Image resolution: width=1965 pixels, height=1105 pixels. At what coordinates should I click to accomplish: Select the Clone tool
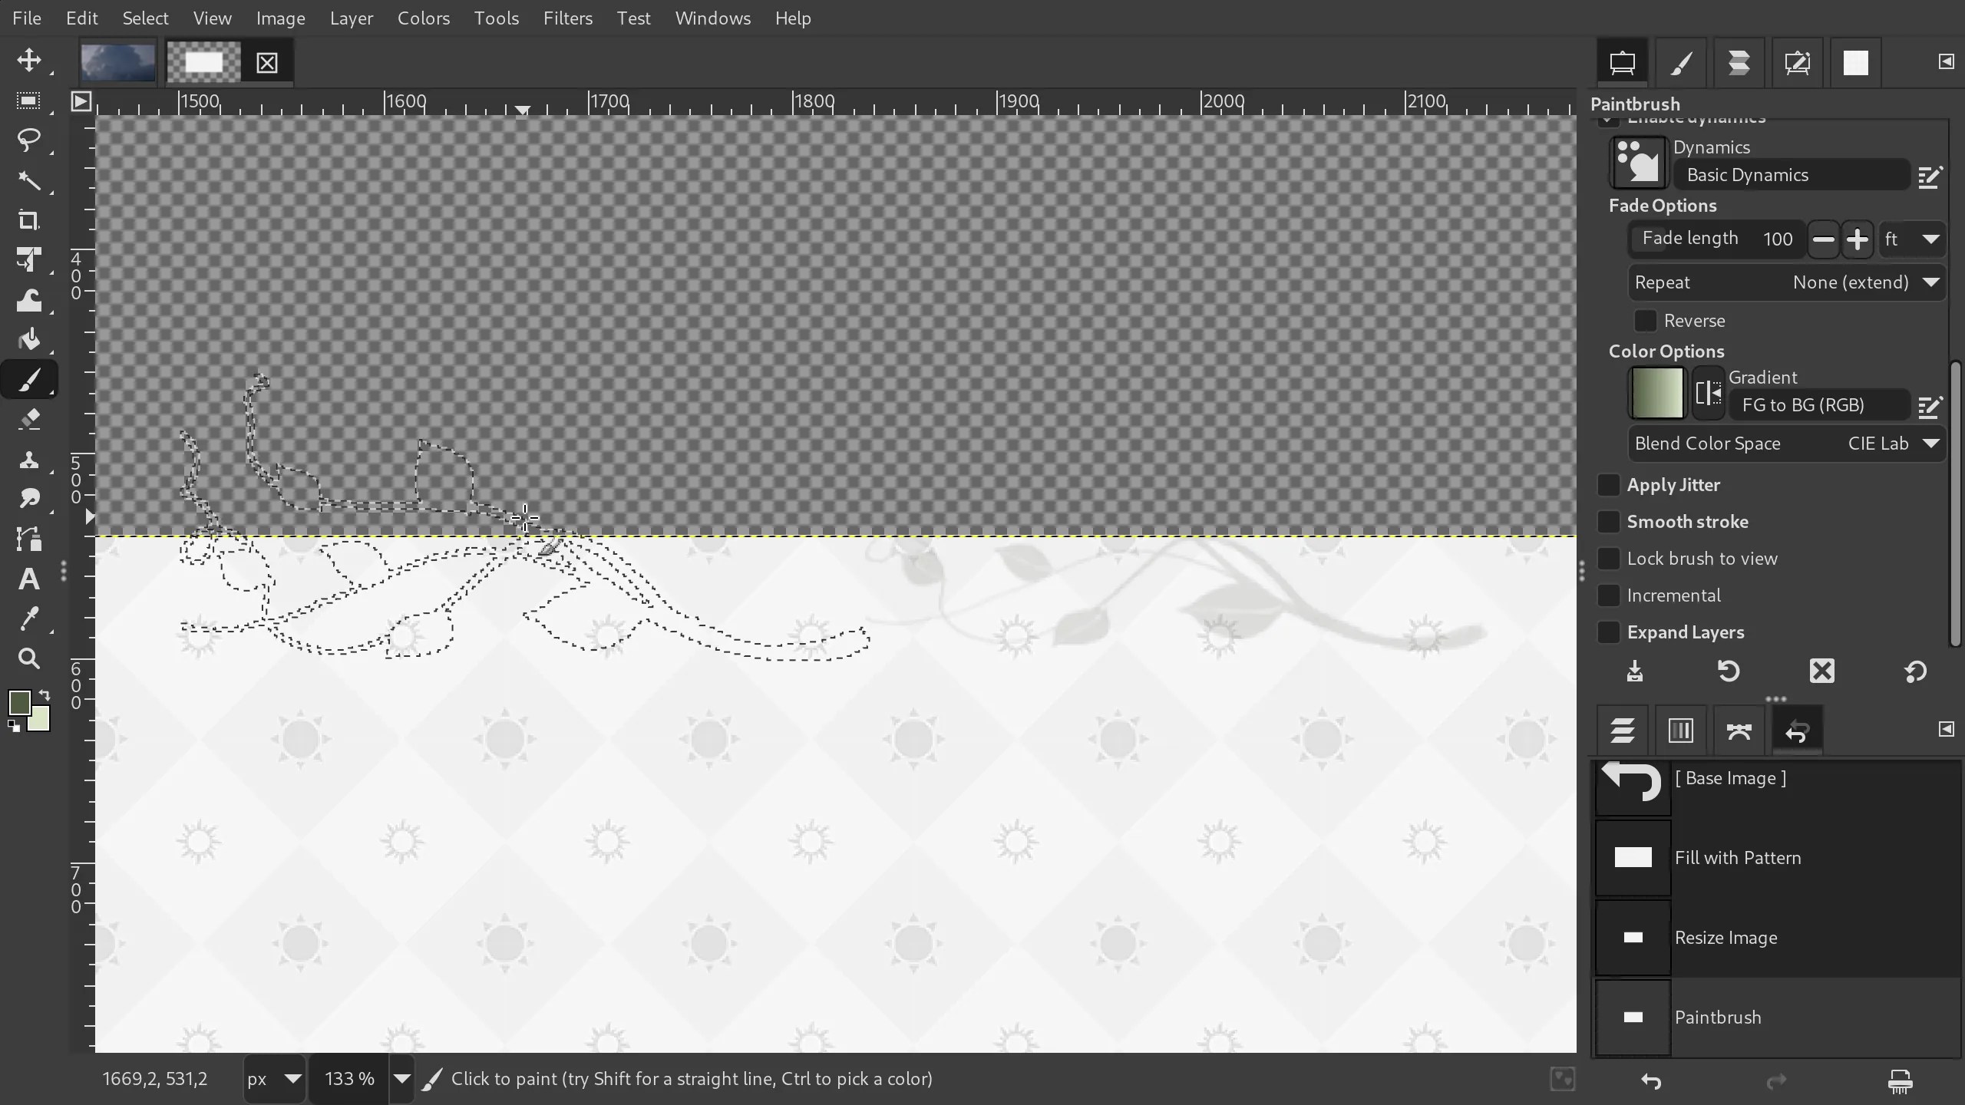click(x=29, y=460)
